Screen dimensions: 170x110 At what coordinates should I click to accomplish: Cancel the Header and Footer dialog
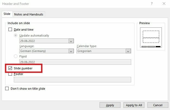click(157, 105)
